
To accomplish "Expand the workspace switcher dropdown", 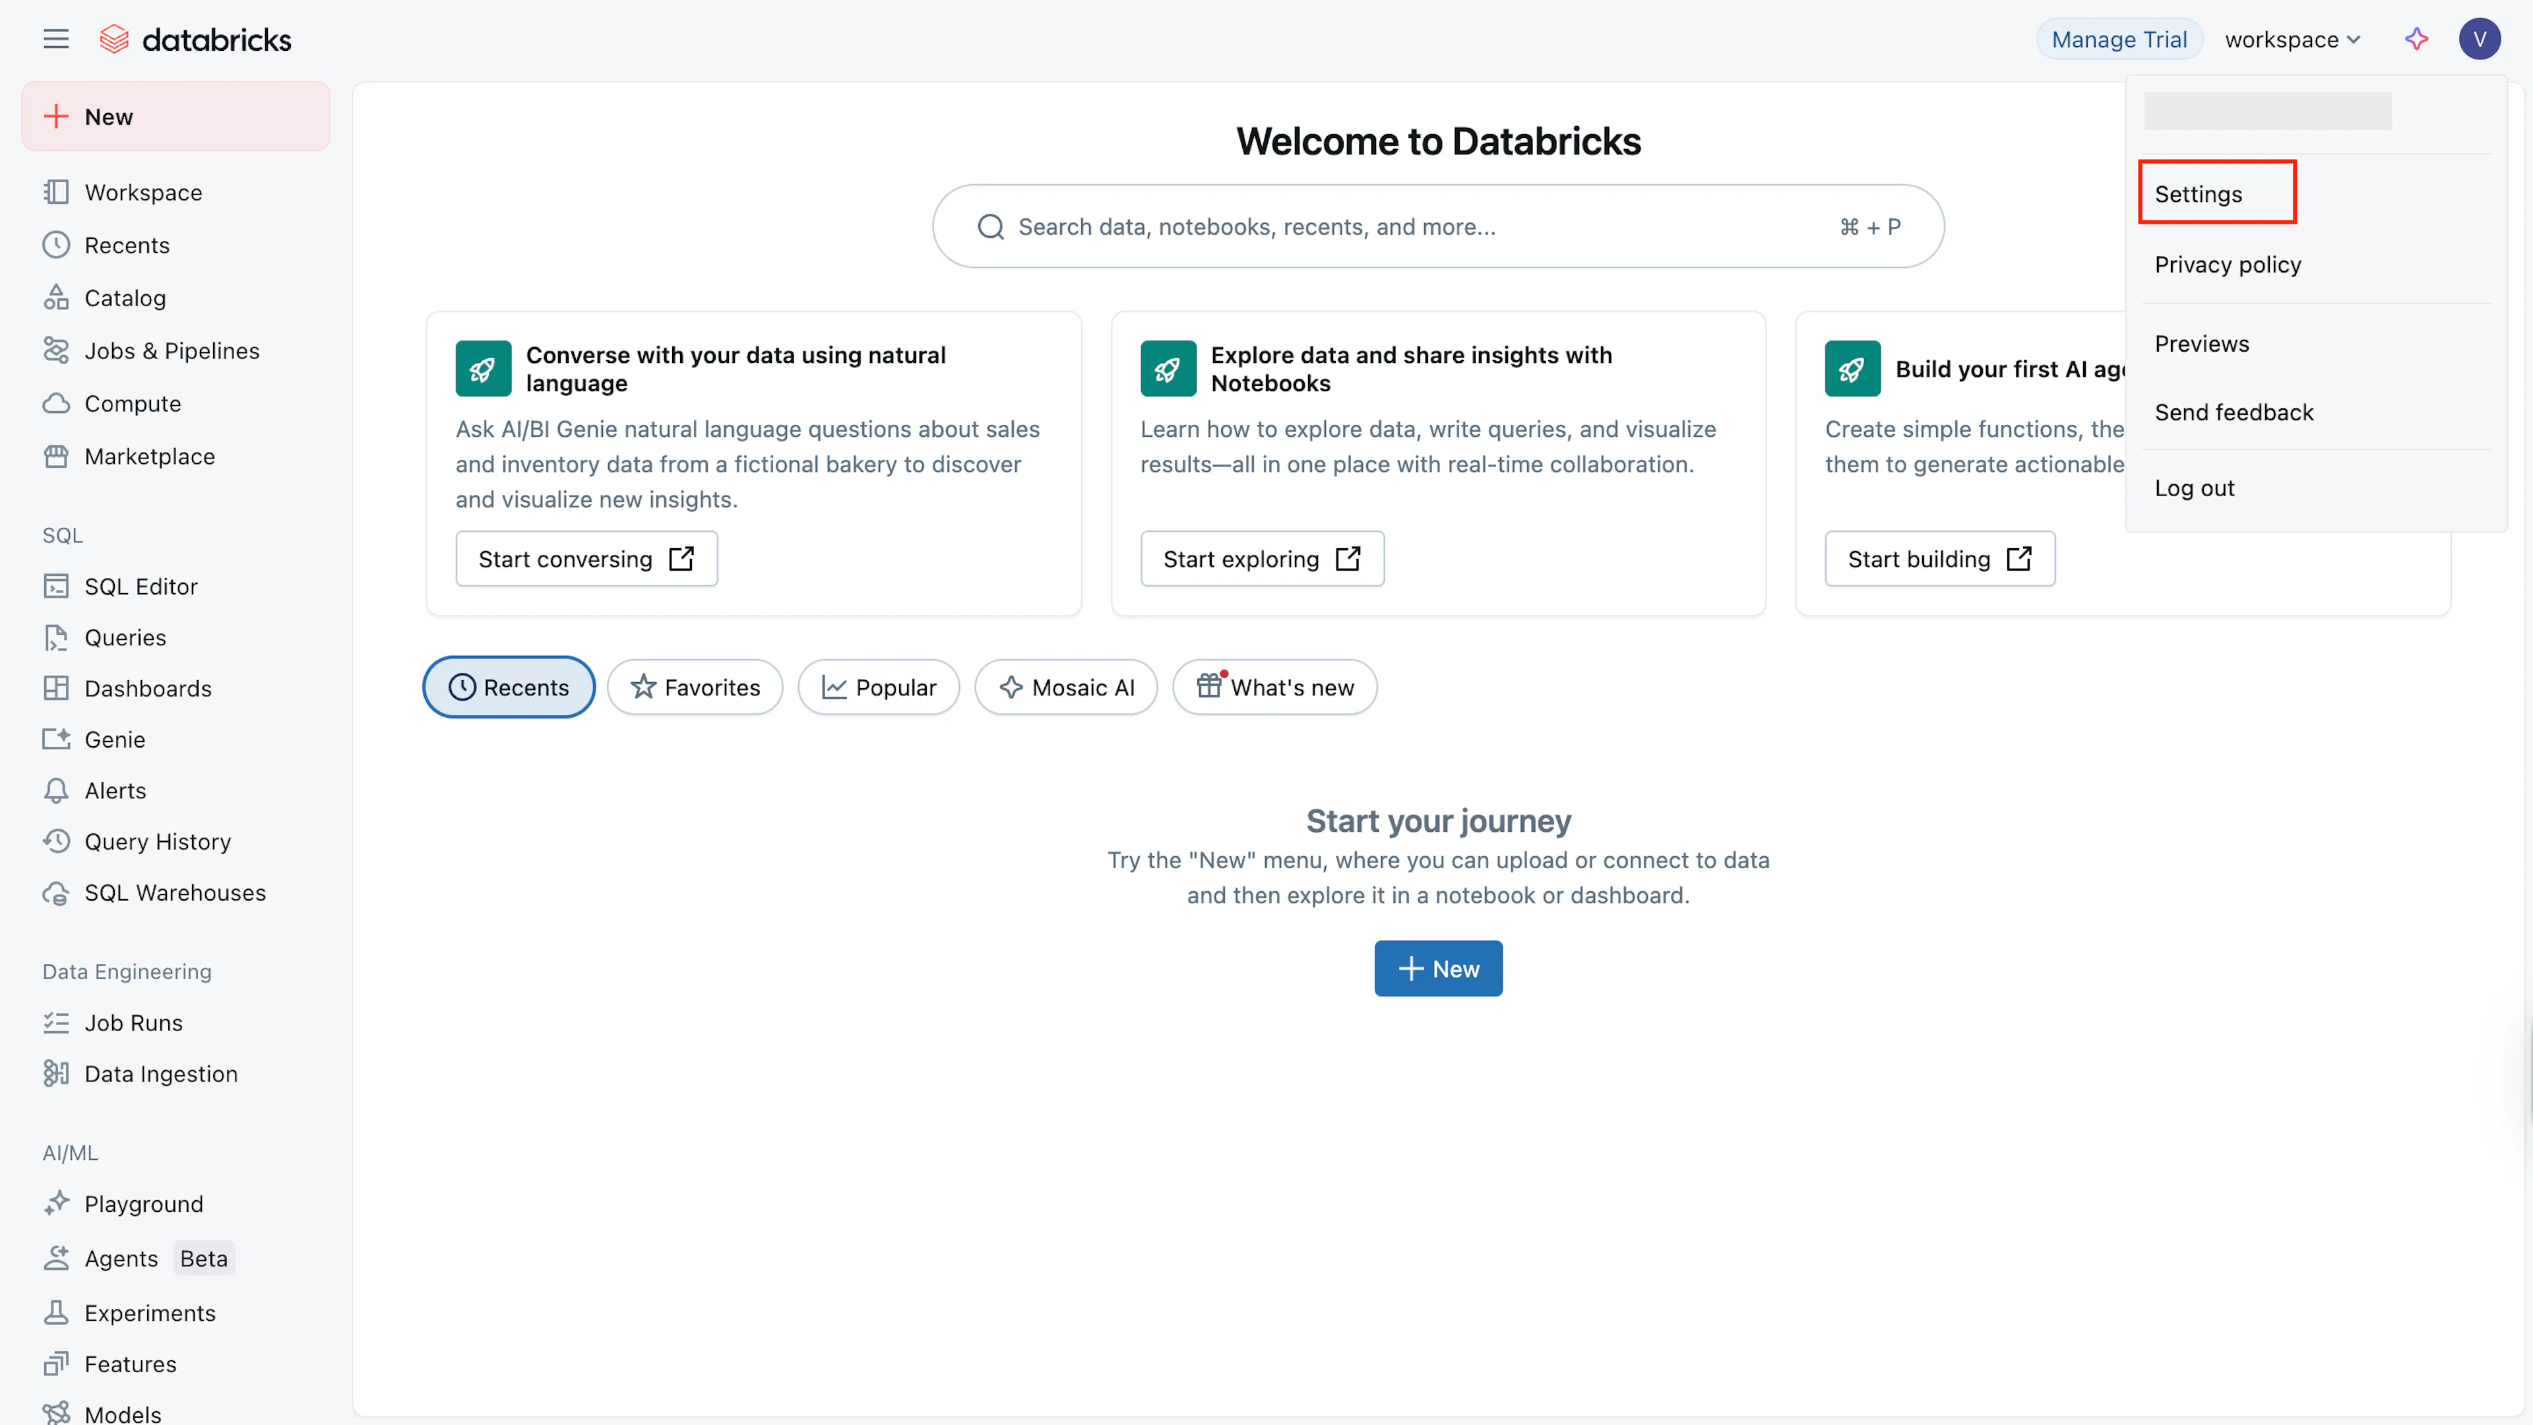I will [2292, 40].
